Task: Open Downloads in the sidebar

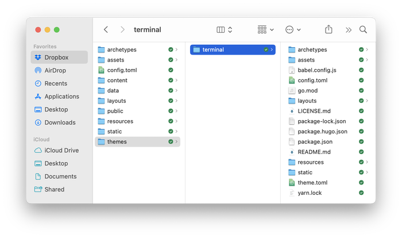Action: [x=59, y=122]
